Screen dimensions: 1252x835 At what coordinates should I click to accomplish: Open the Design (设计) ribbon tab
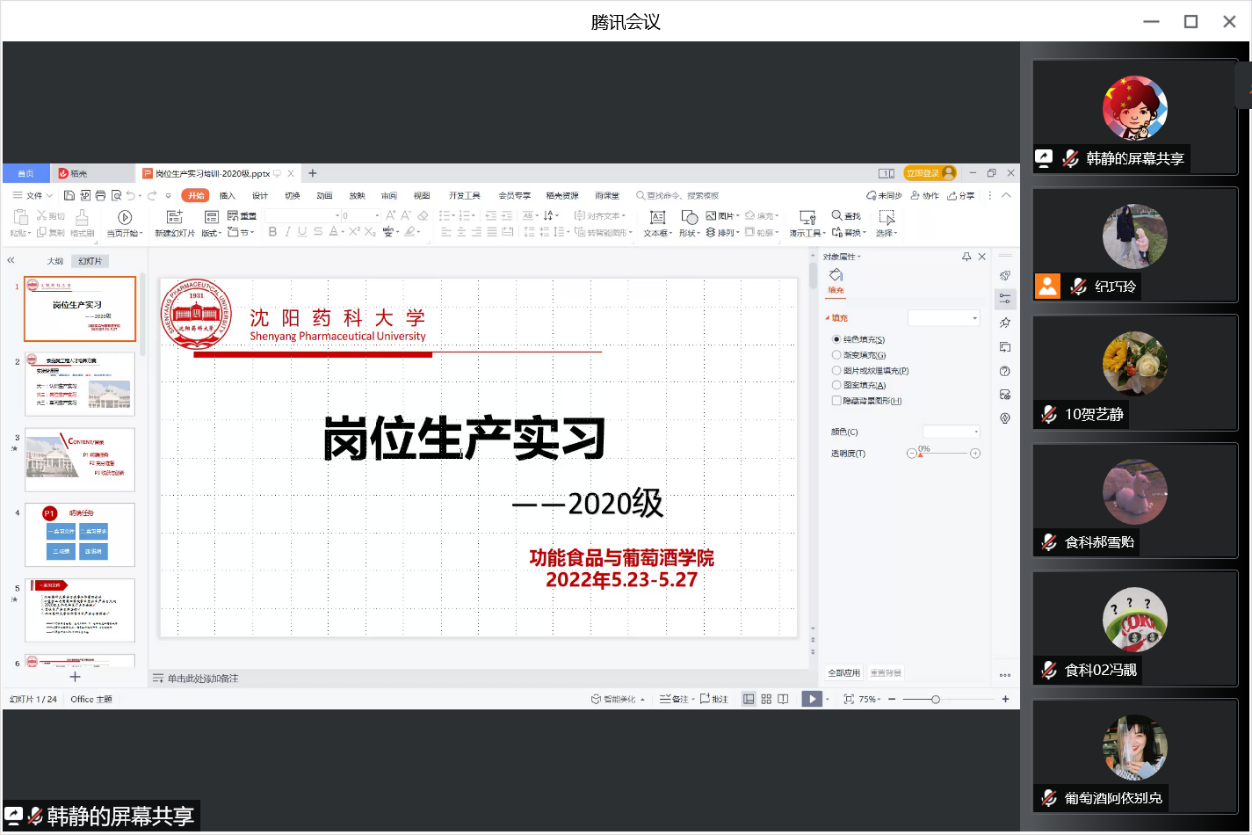(x=260, y=196)
